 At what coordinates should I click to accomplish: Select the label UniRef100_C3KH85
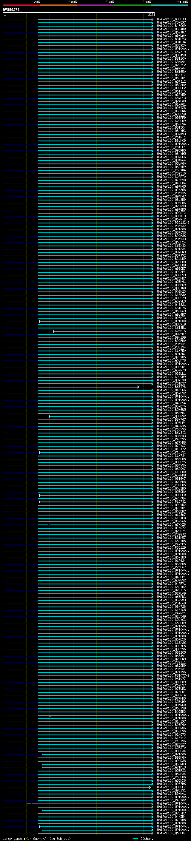(171, 485)
